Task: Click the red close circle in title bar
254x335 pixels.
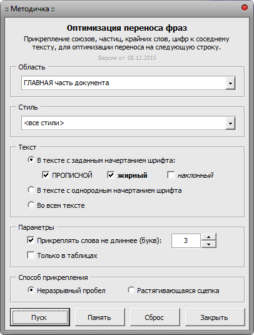Action: click(x=245, y=8)
